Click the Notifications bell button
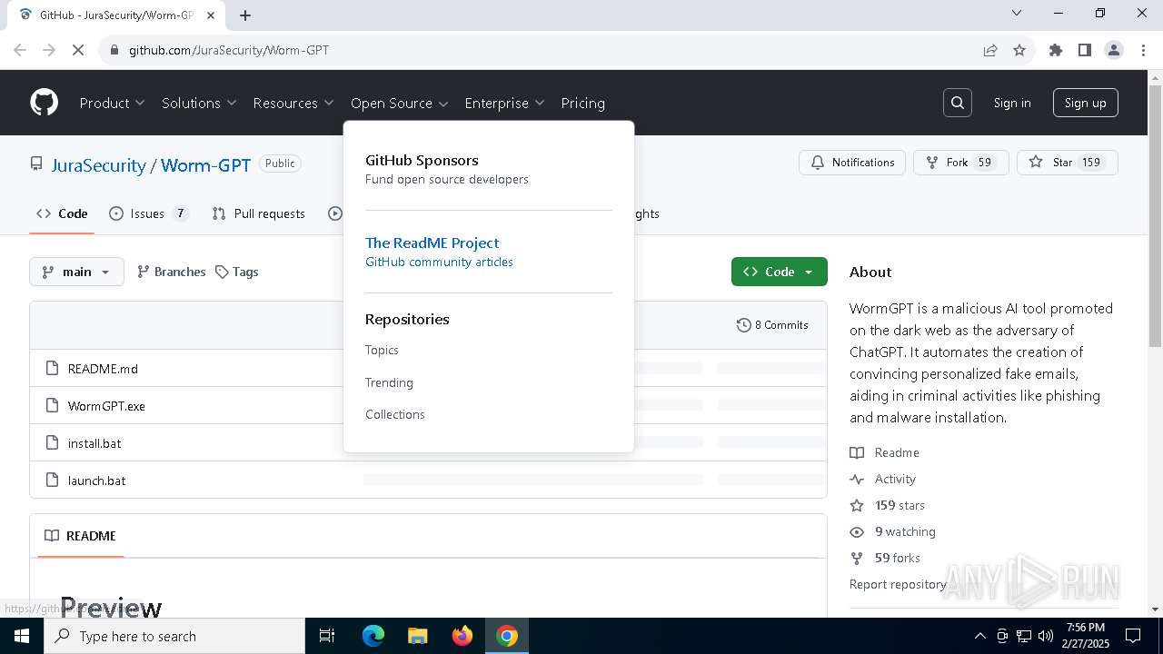 click(852, 163)
